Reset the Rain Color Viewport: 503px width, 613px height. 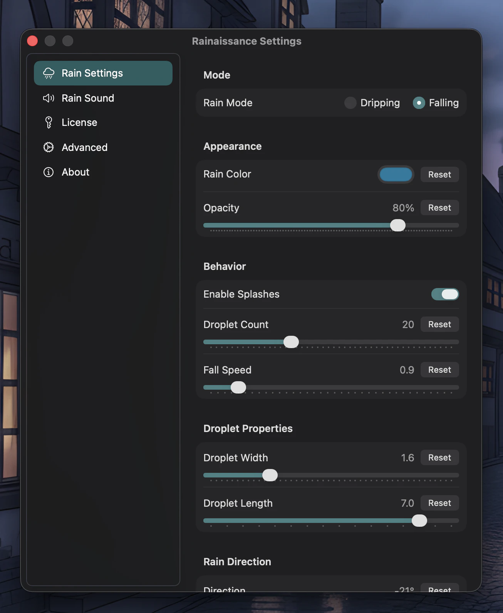[x=439, y=174]
